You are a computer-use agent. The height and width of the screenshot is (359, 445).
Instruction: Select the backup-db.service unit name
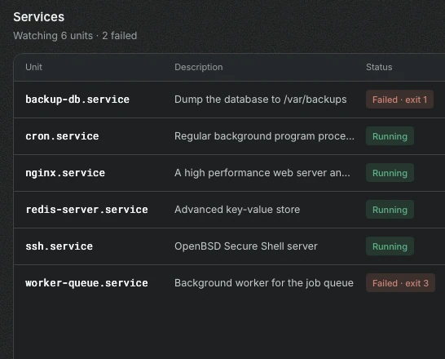coord(77,100)
